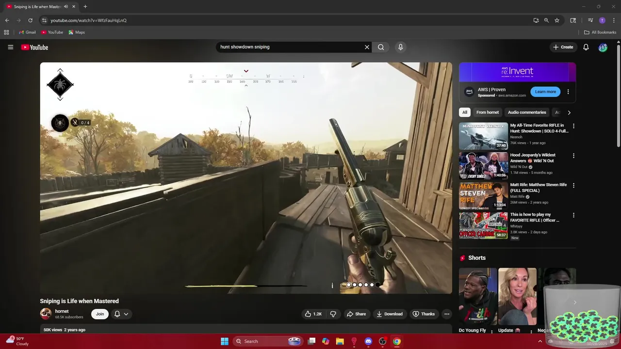621x349 pixels.
Task: Open YouTube notifications bell
Action: (x=586, y=47)
